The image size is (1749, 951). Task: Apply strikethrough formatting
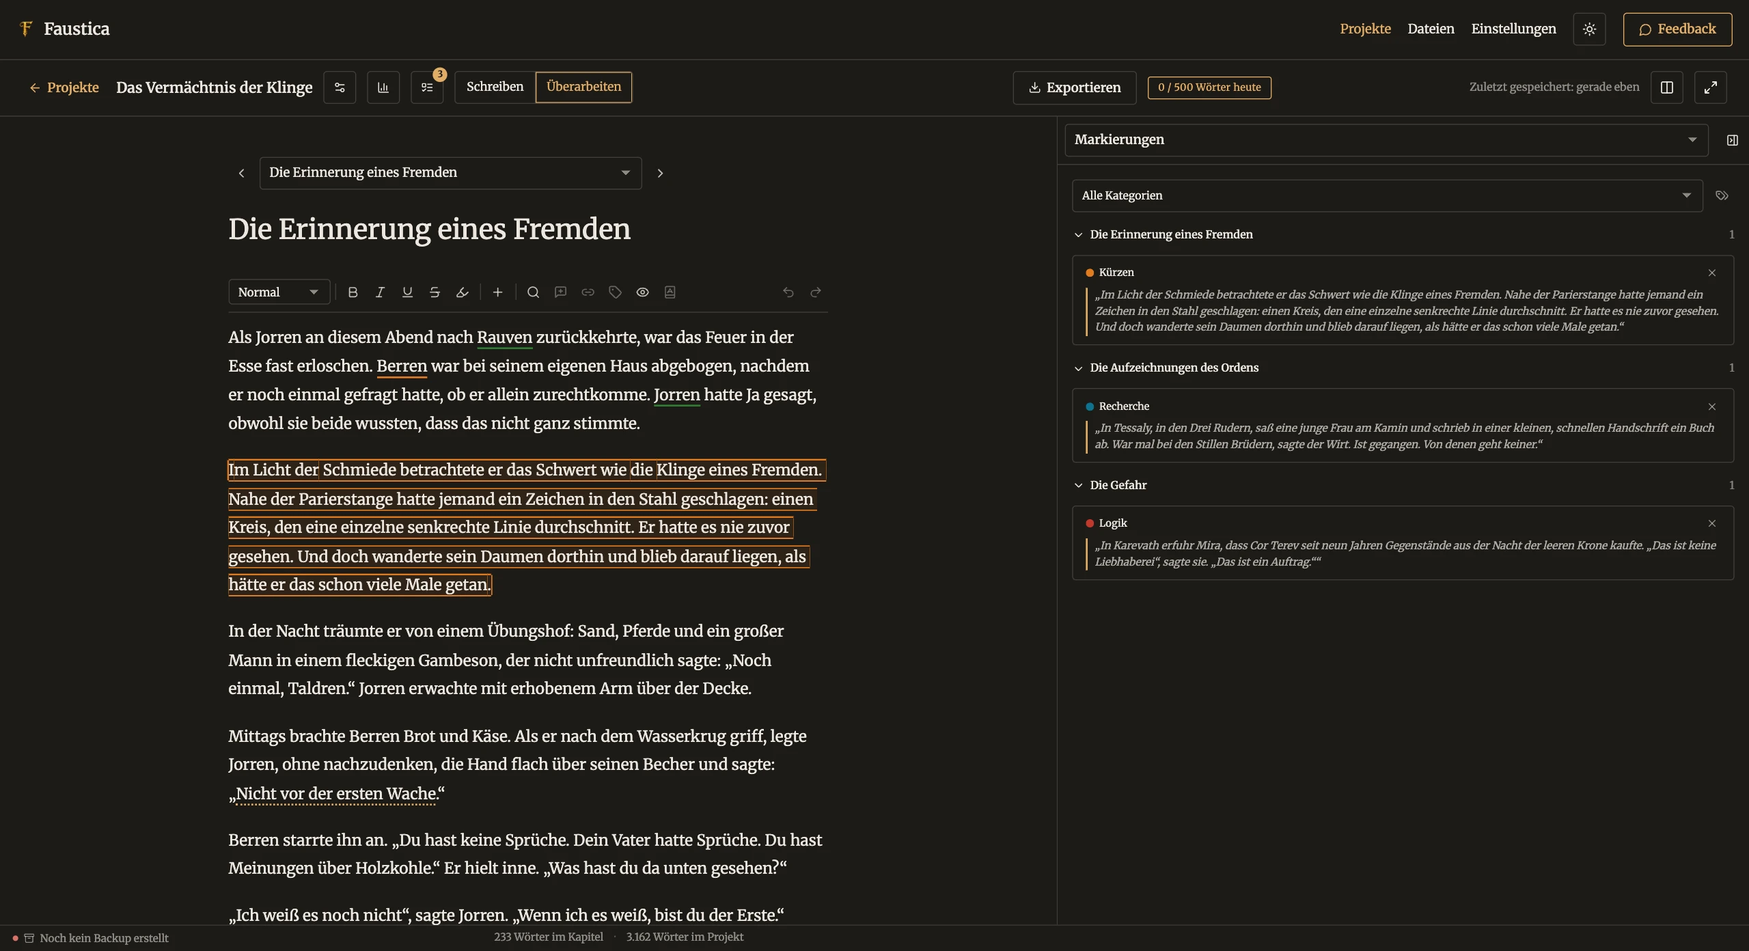click(x=435, y=292)
